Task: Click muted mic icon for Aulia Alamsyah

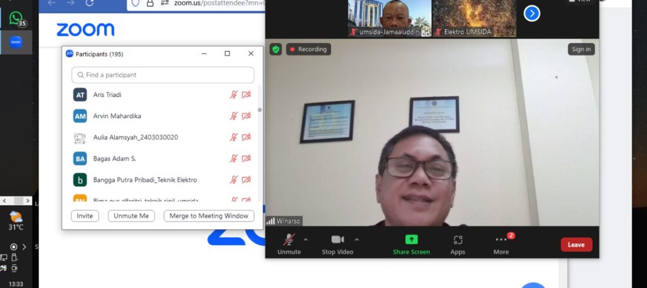Action: [234, 138]
